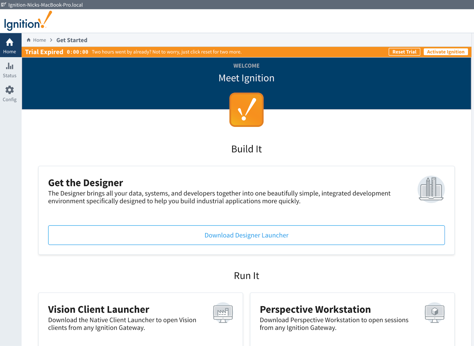Click the Build It section heading

tap(246, 149)
